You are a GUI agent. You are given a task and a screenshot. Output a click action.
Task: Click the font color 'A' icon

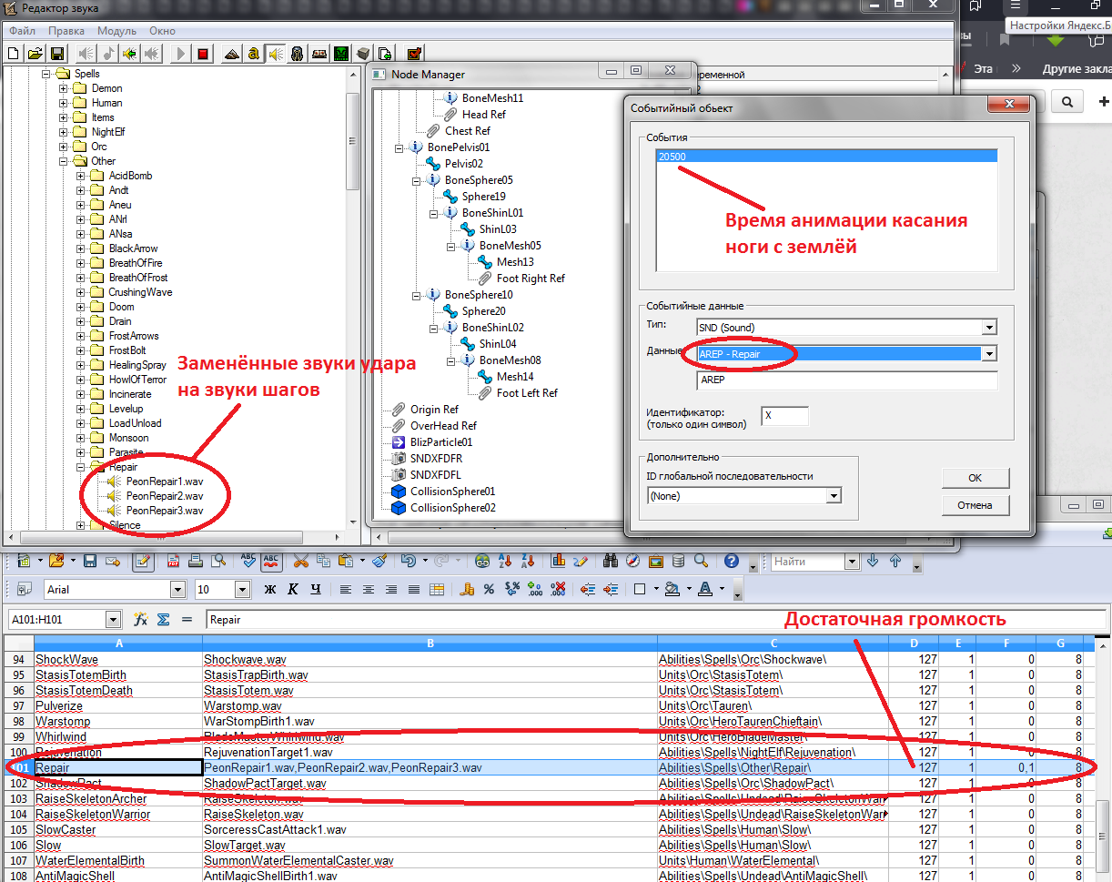pos(705,590)
